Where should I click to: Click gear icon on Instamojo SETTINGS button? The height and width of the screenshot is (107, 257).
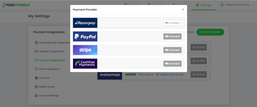(194, 74)
